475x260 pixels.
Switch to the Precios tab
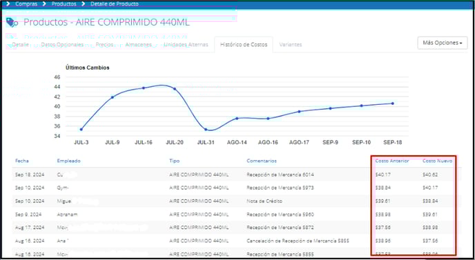tap(104, 45)
